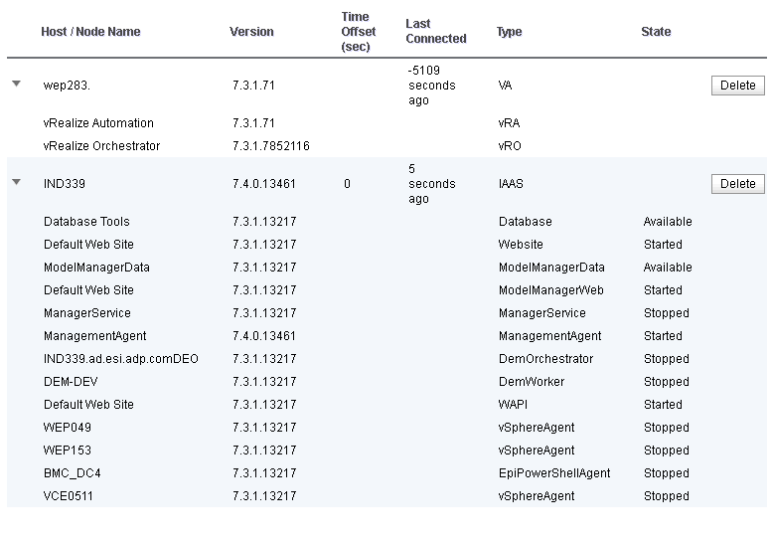This screenshot has height=542, width=772.
Task: Click the DemWorker type cell
Action: [532, 381]
